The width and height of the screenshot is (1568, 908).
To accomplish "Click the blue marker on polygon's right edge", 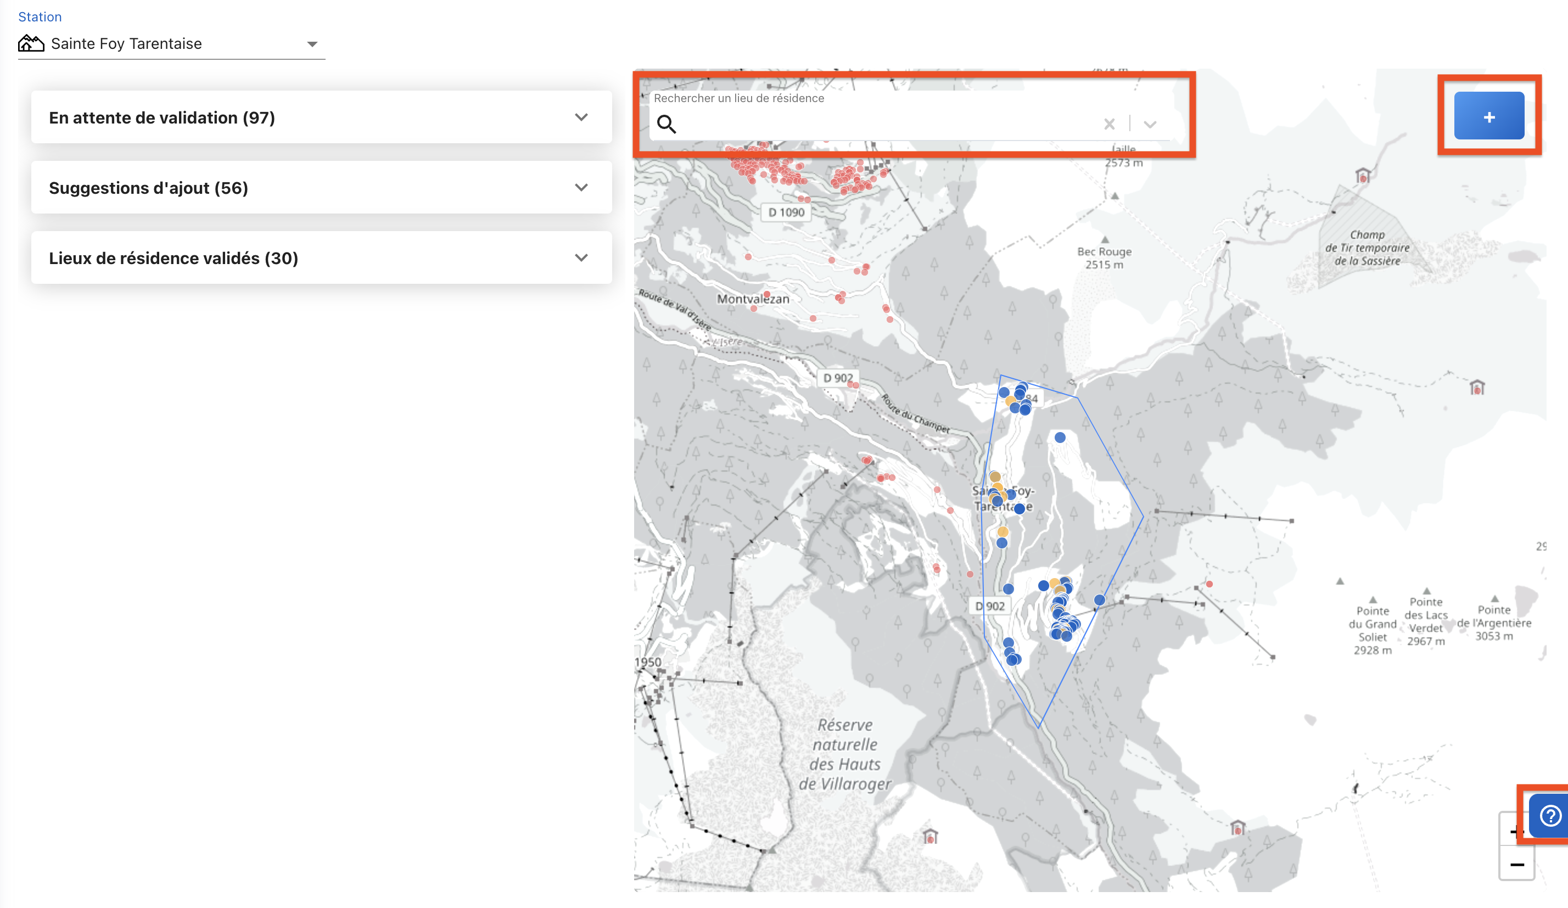I will pos(1100,600).
